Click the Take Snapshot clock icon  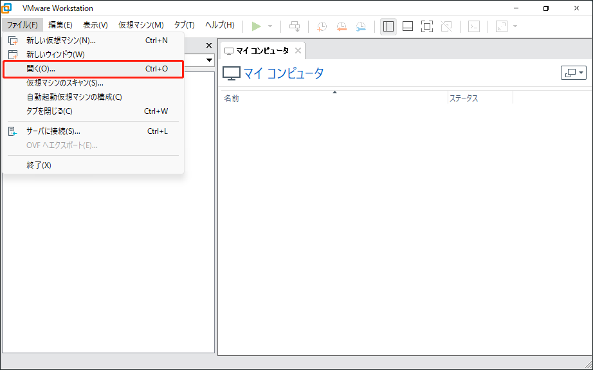point(322,26)
